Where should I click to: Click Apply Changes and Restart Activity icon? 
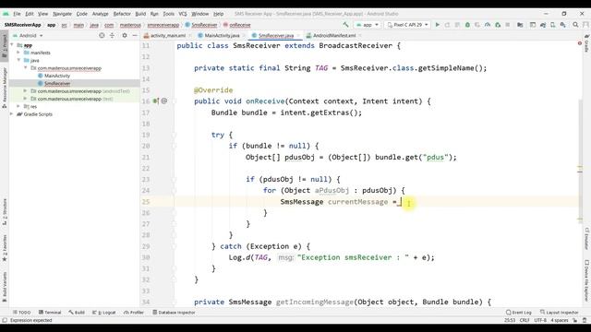click(447, 25)
